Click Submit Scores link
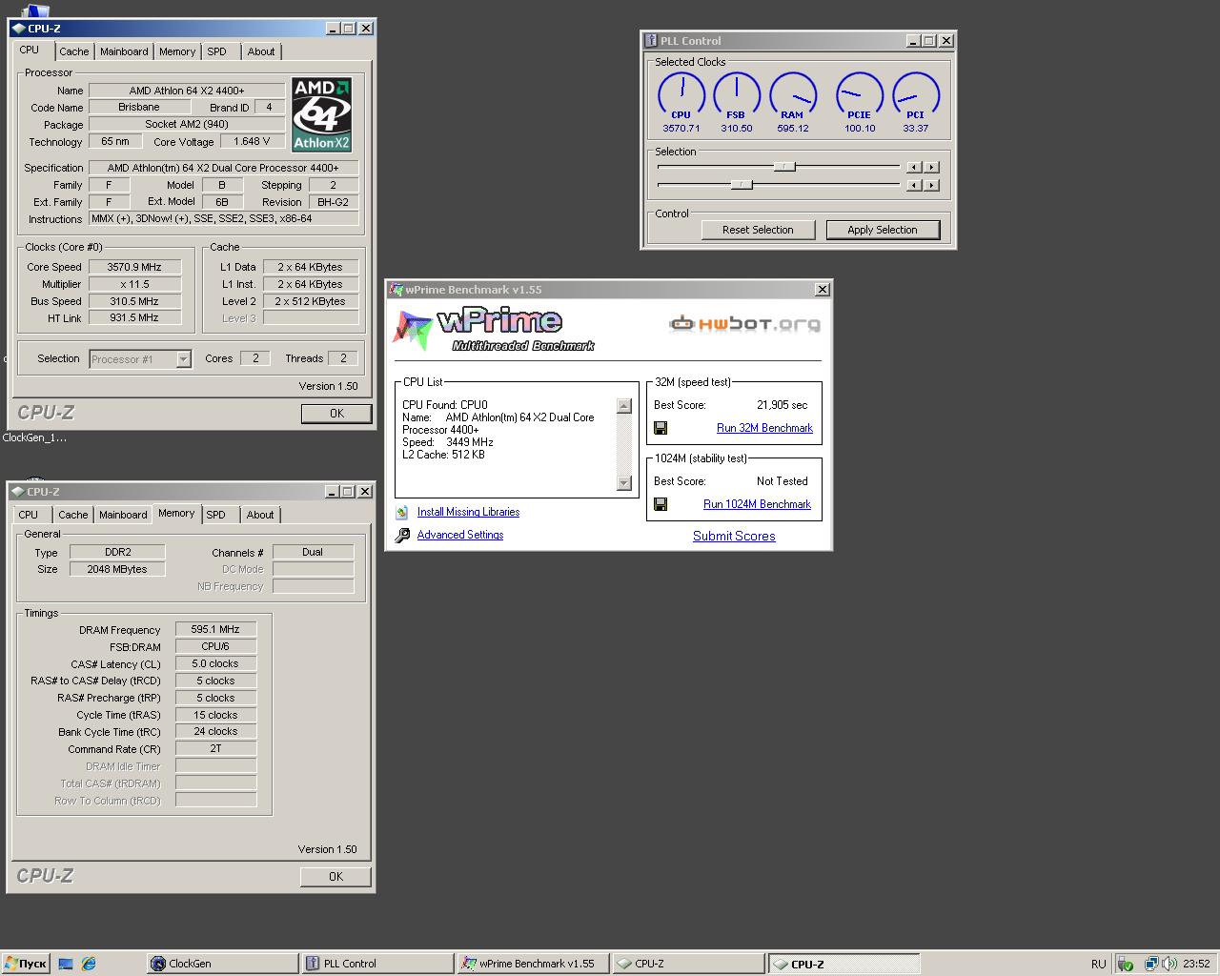 coord(734,536)
